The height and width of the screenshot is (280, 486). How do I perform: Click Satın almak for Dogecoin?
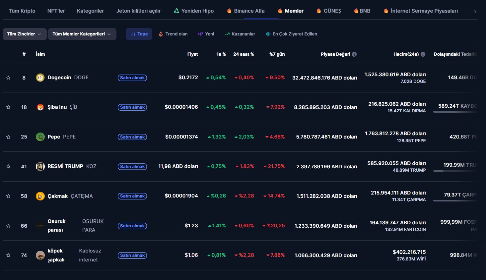(x=132, y=78)
